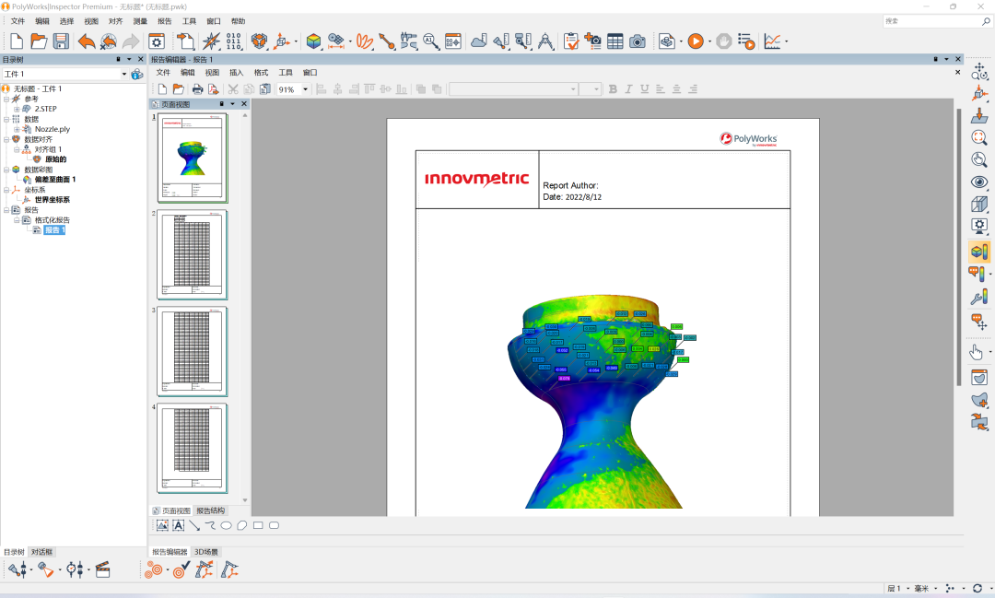This screenshot has height=598, width=995.
Task: Click the undo arrow in main toolbar
Action: pyautogui.click(x=86, y=41)
